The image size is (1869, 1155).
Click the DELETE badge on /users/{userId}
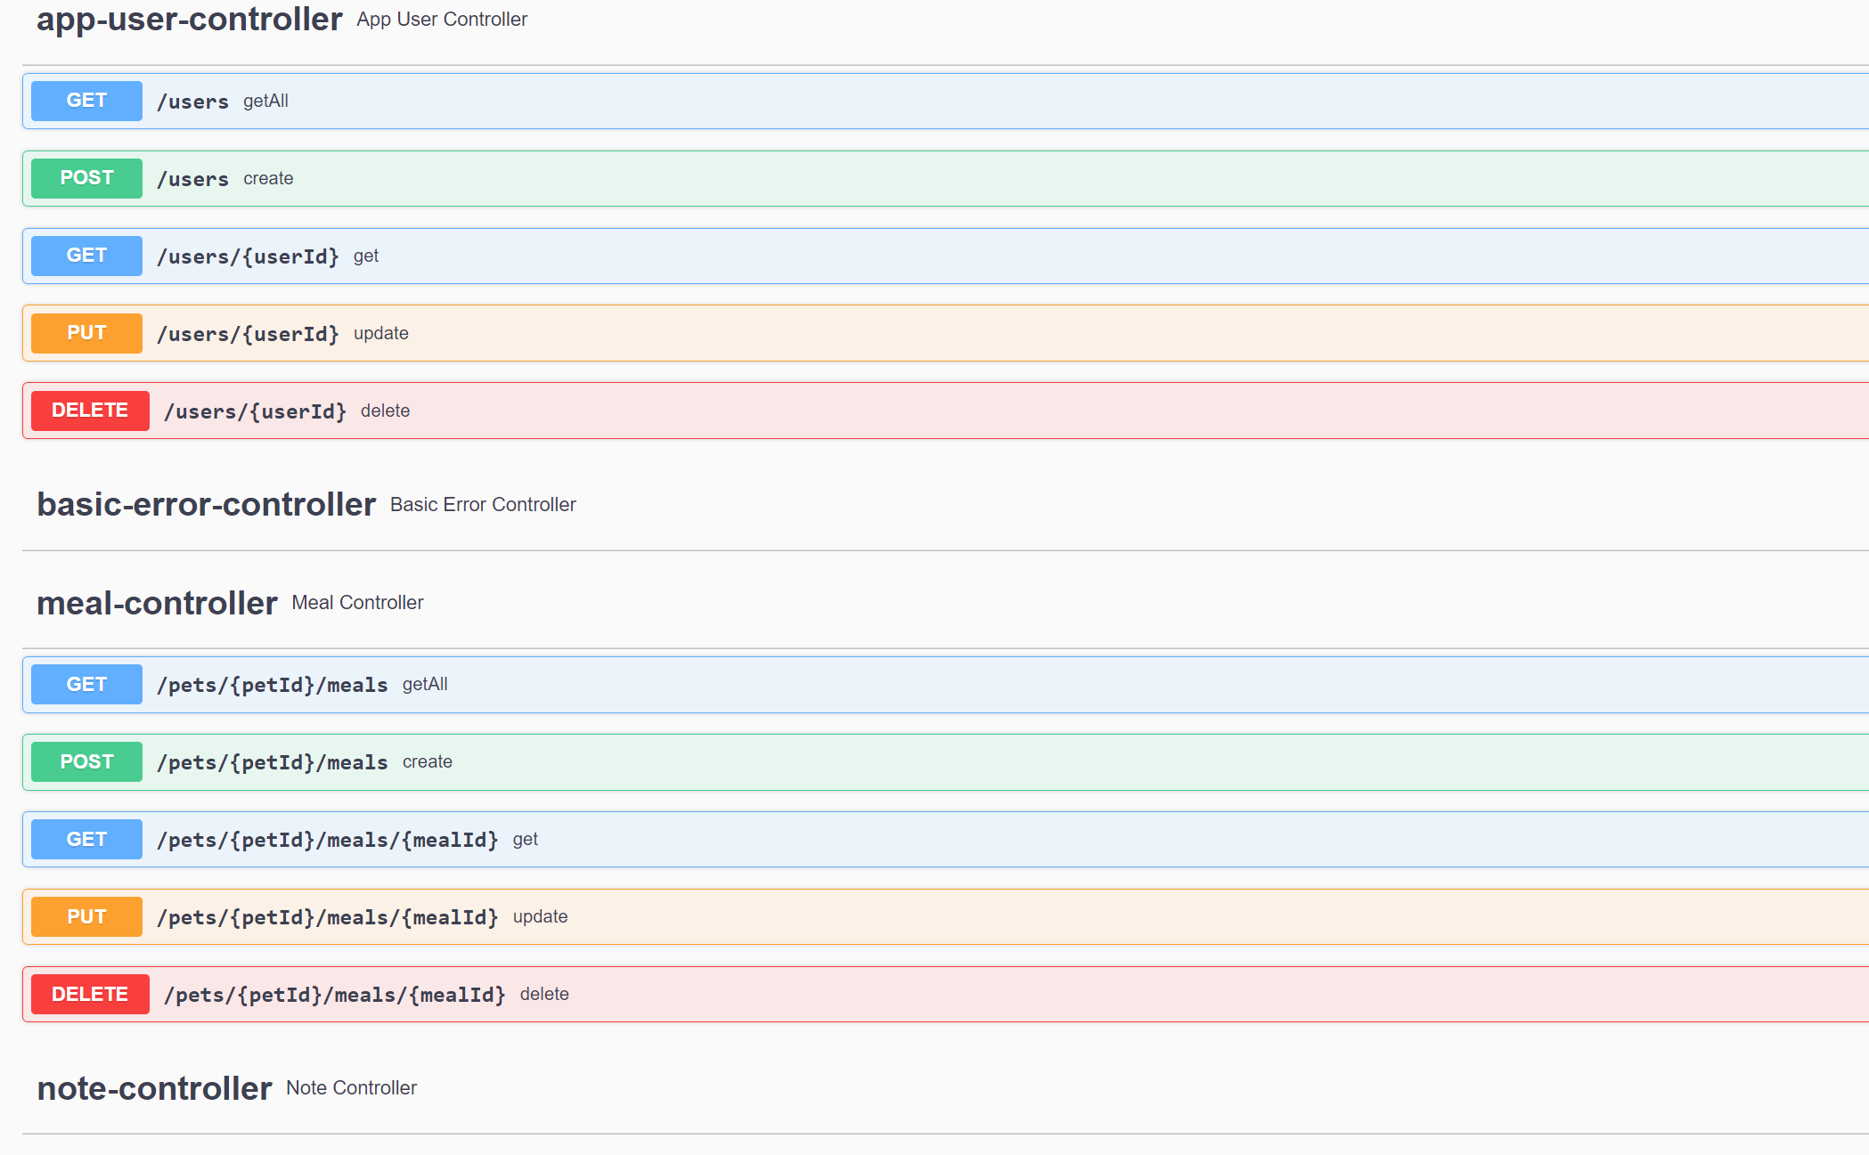[89, 411]
